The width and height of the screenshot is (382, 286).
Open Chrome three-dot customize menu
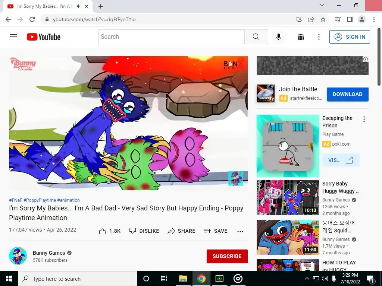(x=374, y=19)
